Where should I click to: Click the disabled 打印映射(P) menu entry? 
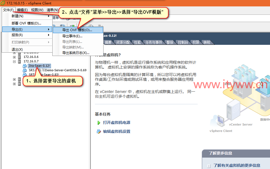click(27, 42)
